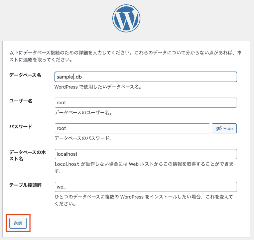Click the monospace localhost word in the hint
The width and height of the screenshot is (254, 240).
tap(67, 164)
